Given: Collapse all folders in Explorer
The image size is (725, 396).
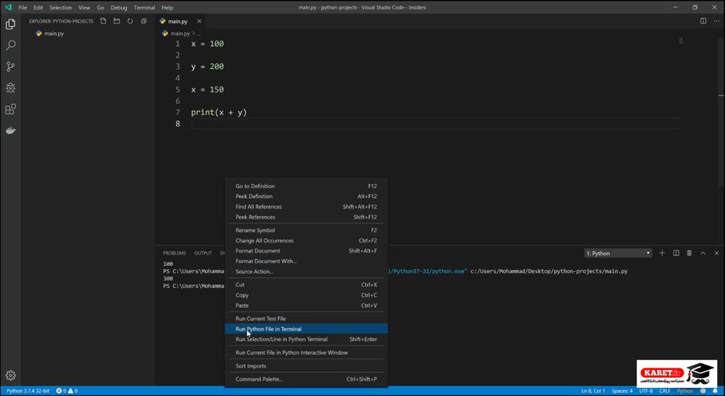Looking at the screenshot, I should [144, 21].
